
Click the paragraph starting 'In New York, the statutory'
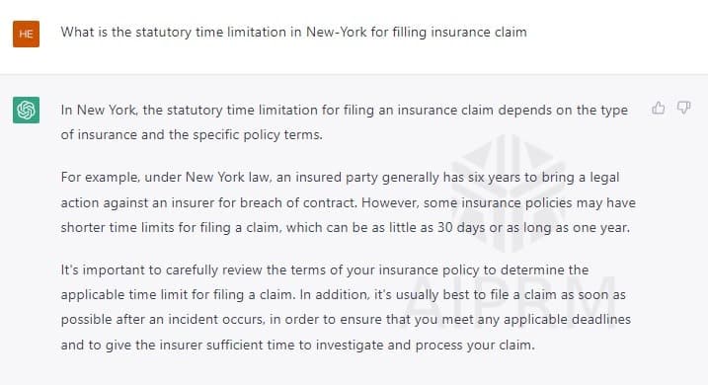click(345, 122)
